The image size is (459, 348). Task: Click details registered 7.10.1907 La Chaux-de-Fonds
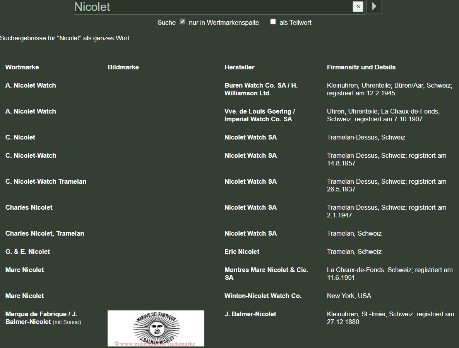383,115
